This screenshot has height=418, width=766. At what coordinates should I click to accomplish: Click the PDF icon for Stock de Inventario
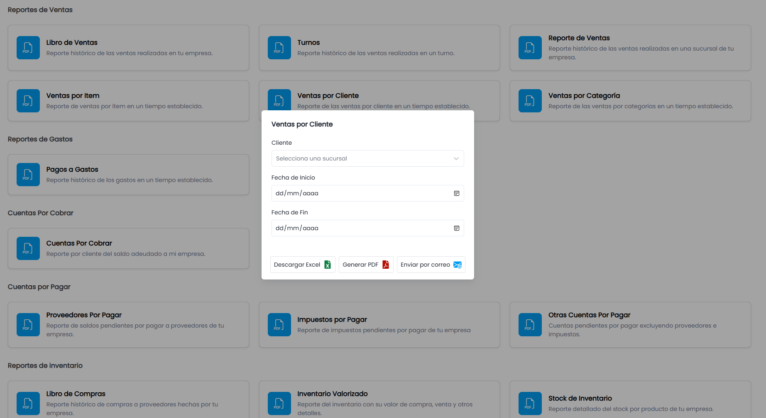coord(530,403)
